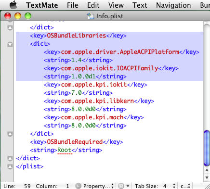Image resolution: width=210 pixels, height=189 pixels.
Task: Open the Property List language selector
Action: click(x=98, y=186)
